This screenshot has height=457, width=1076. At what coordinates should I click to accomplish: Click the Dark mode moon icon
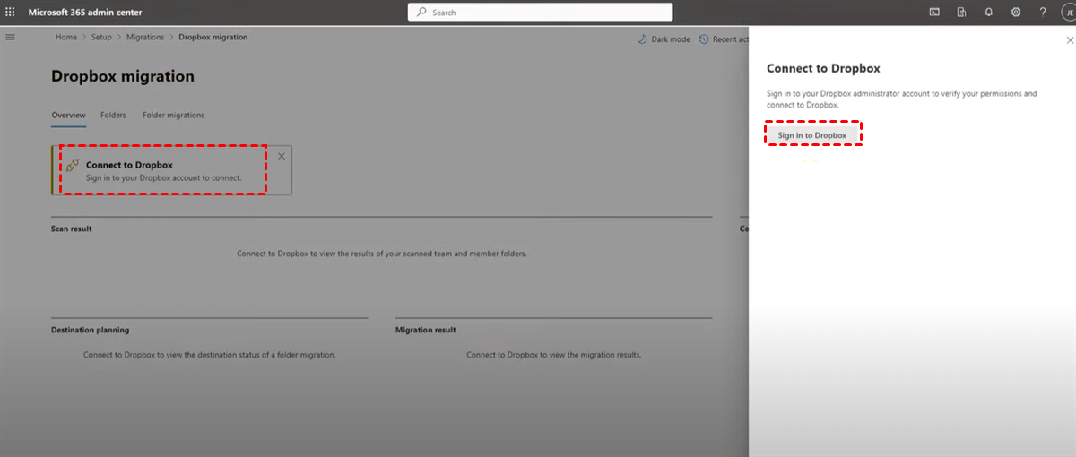click(642, 39)
